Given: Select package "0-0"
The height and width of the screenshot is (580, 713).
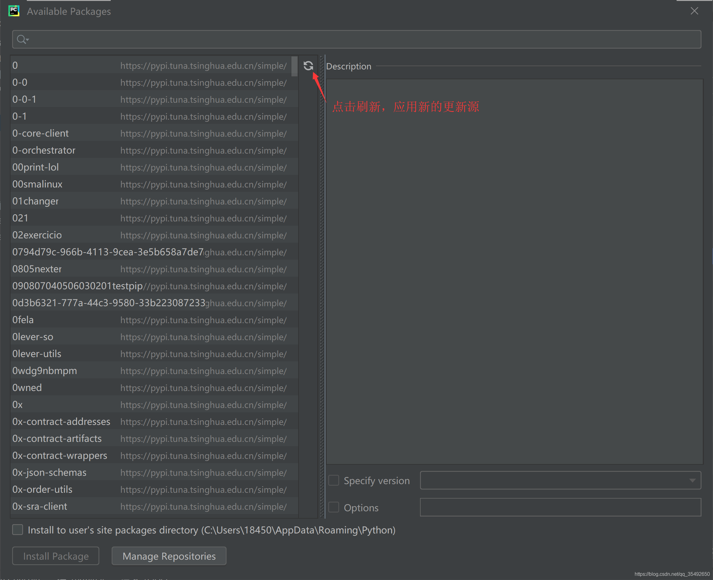Looking at the screenshot, I should pos(155,83).
